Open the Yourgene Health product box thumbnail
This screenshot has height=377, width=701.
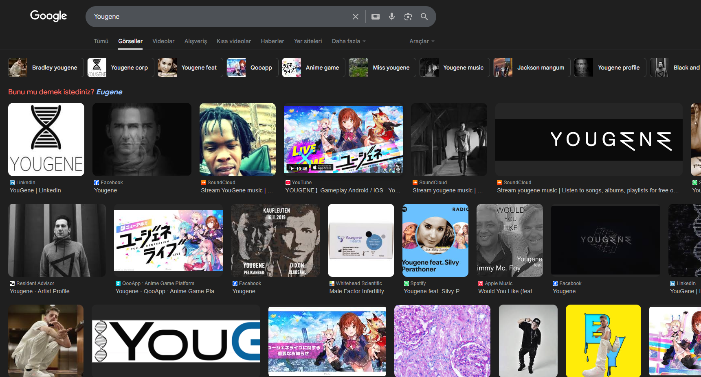point(361,240)
